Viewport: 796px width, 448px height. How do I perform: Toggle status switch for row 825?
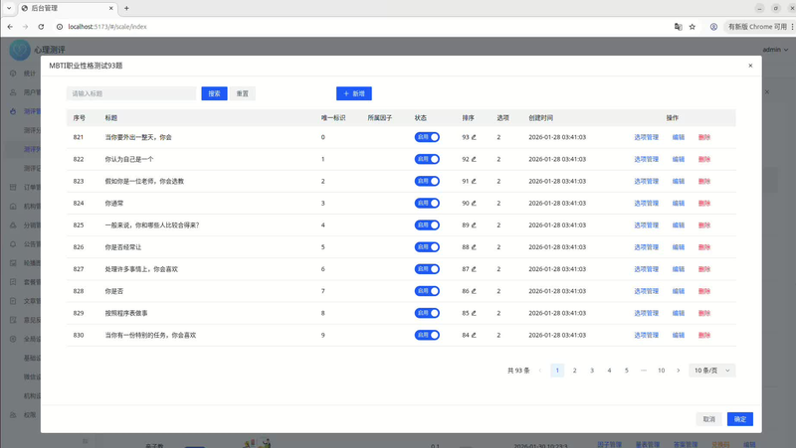427,225
